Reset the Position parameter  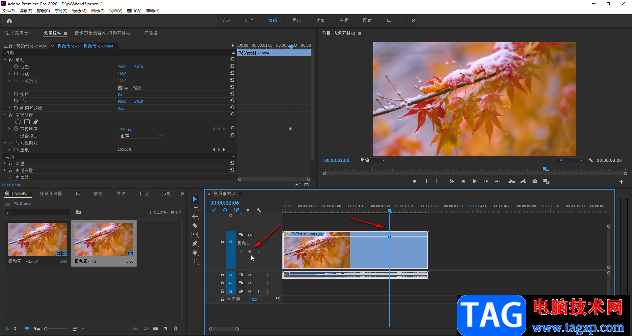pos(232,66)
